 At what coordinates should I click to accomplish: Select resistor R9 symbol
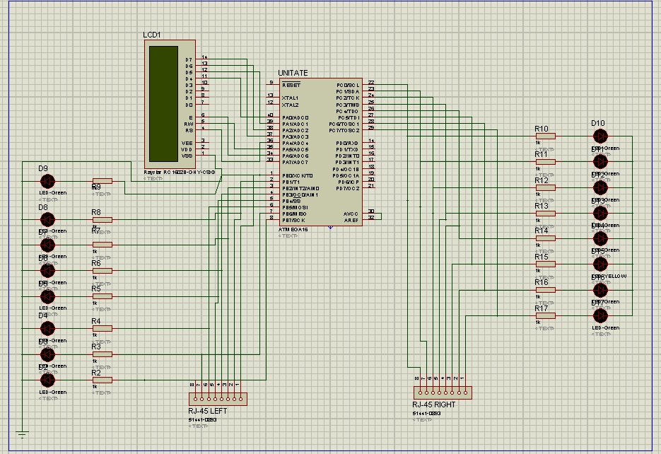point(103,181)
